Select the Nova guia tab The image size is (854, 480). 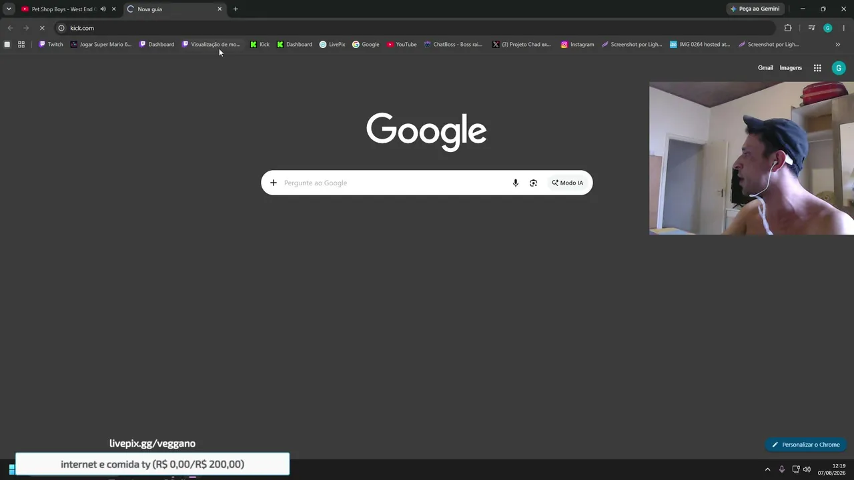click(173, 9)
